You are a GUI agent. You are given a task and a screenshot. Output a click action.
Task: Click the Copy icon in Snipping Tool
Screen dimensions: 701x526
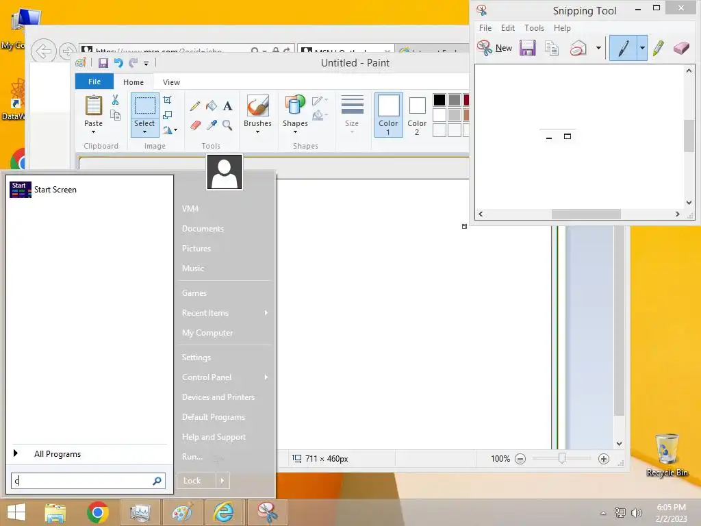pyautogui.click(x=552, y=48)
